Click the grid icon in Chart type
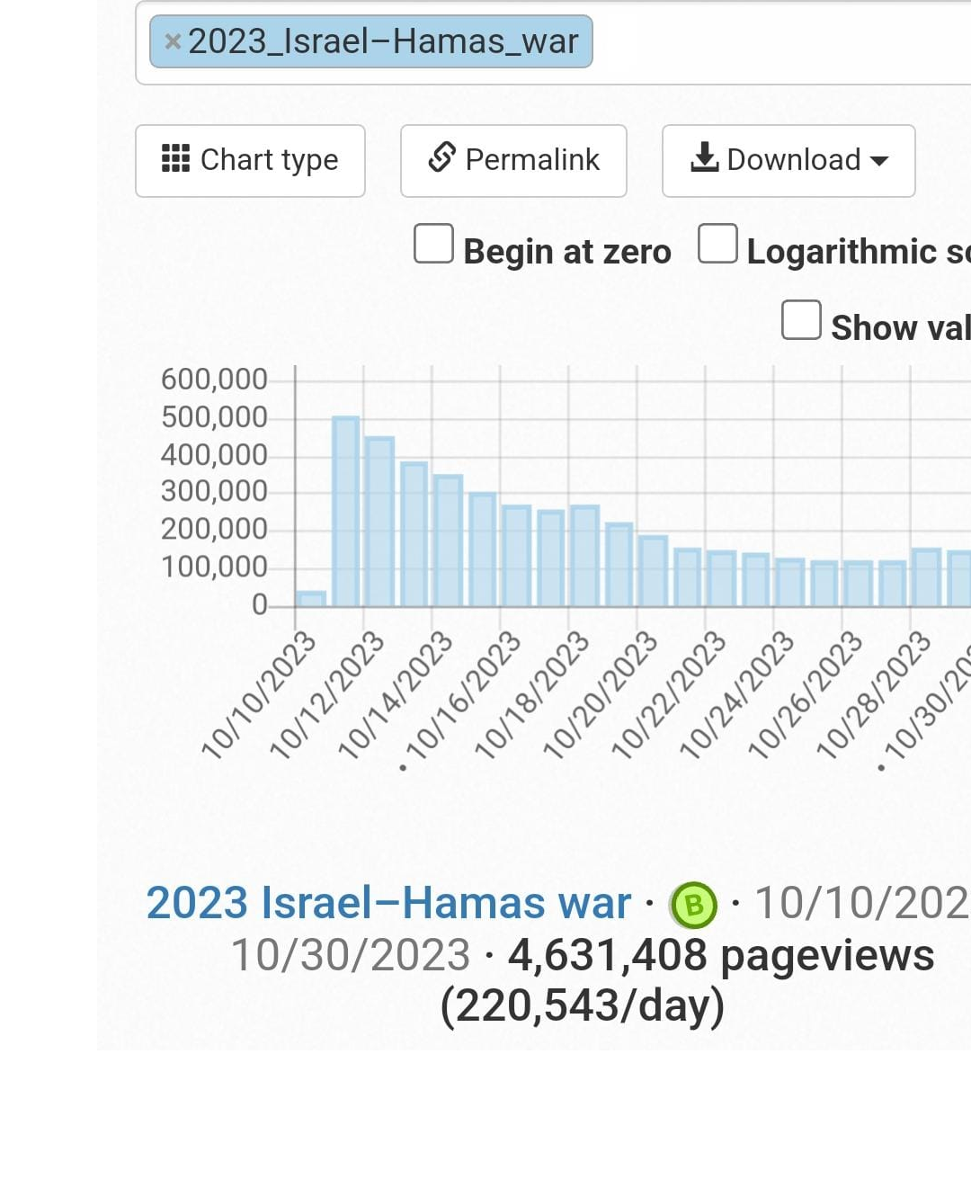 coord(175,158)
